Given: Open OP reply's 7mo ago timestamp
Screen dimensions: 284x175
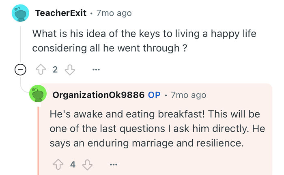Looking at the screenshot, I should [189, 95].
